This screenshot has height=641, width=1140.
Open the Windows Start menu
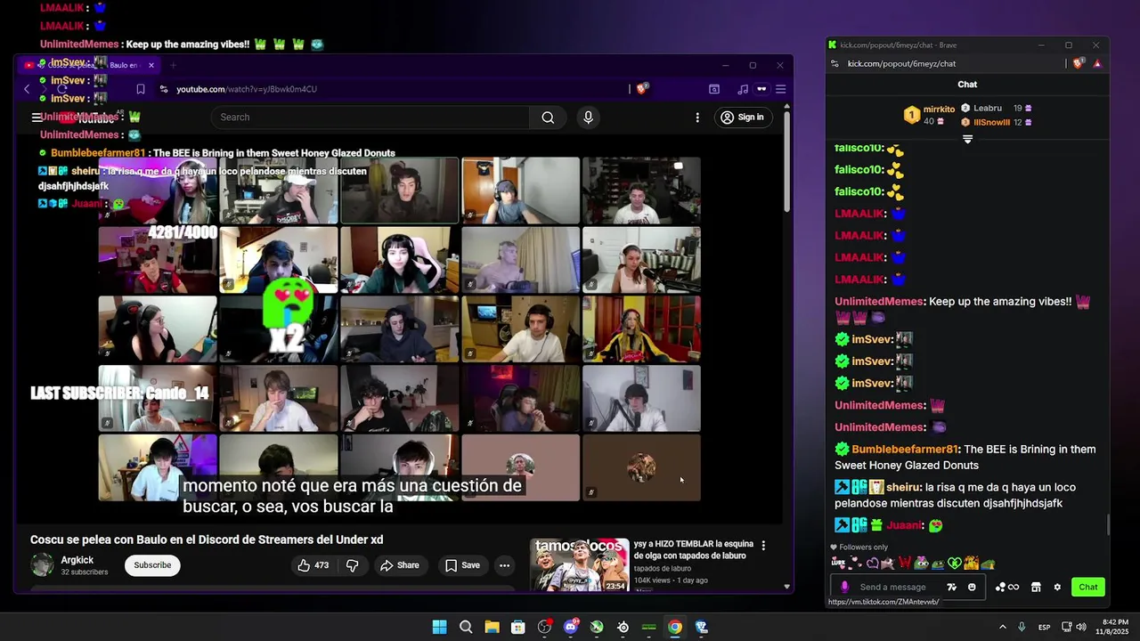pos(439,627)
